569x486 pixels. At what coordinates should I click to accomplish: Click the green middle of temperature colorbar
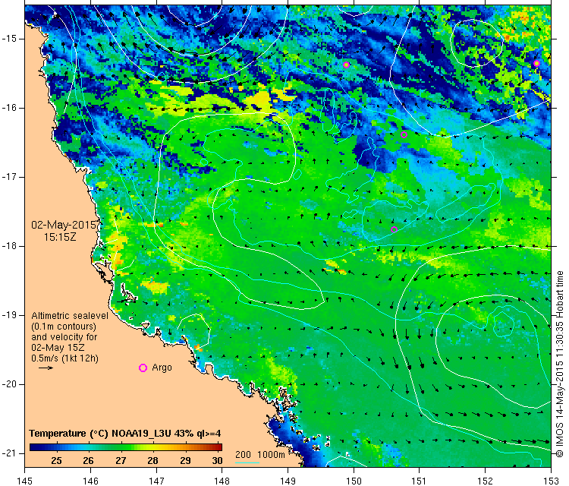[125, 447]
